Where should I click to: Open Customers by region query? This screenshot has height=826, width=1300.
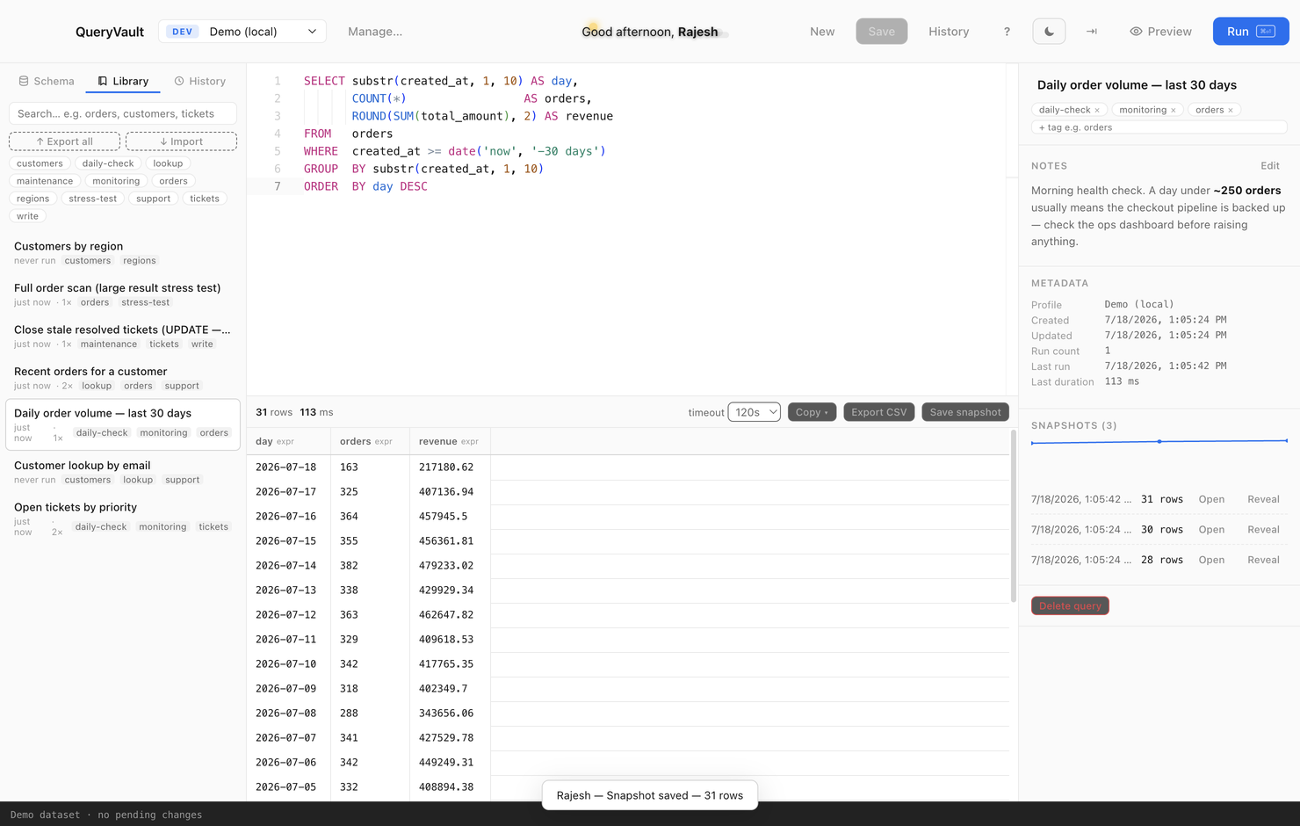(123, 253)
